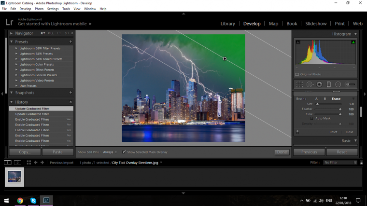Open Grid view from filmstrip bar
This screenshot has height=206, width=367.
pos(29,163)
